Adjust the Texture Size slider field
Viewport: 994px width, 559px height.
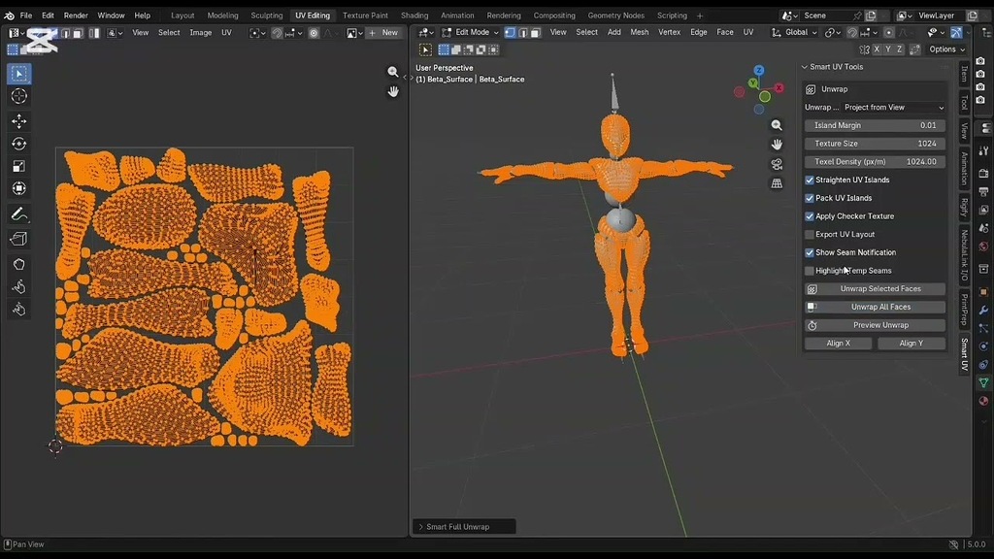click(875, 144)
